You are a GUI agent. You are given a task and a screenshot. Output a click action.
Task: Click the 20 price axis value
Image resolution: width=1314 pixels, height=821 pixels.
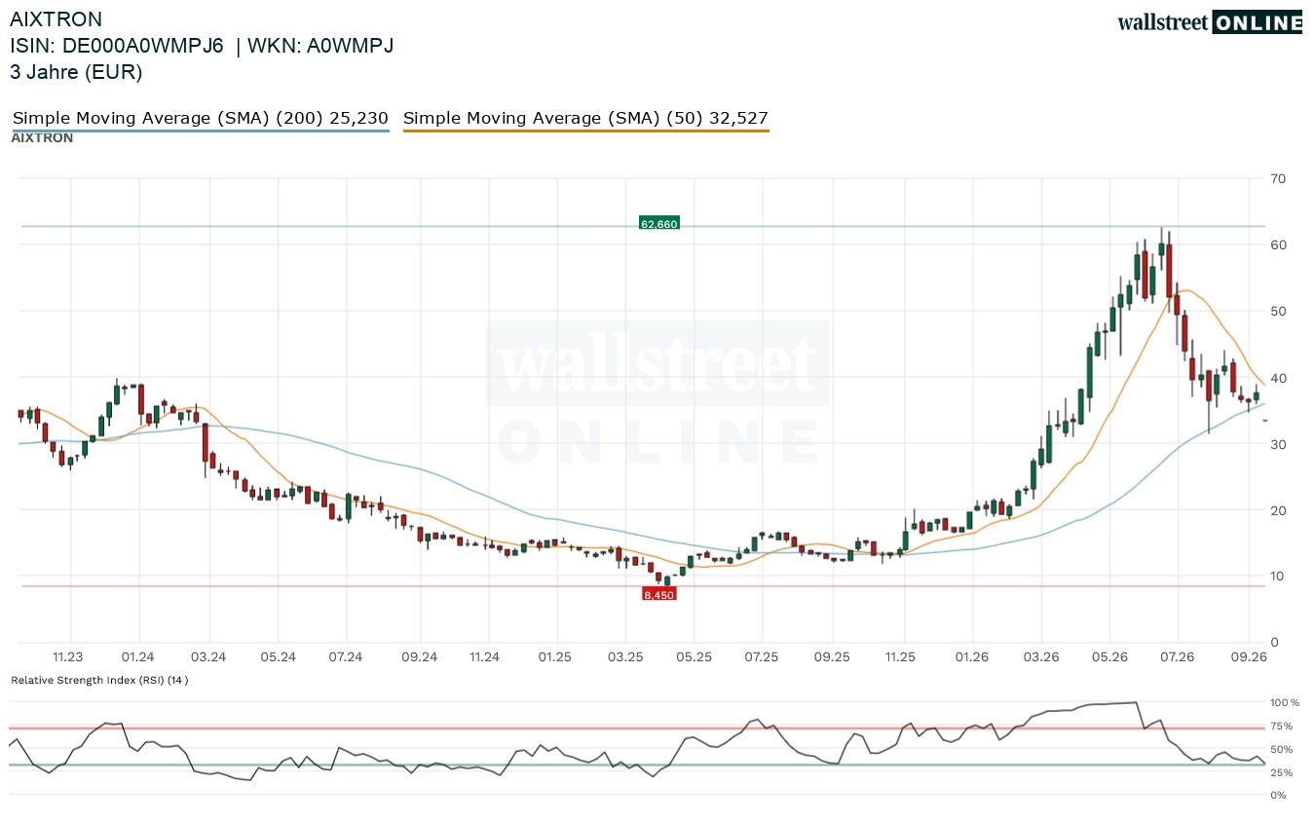coord(1278,510)
